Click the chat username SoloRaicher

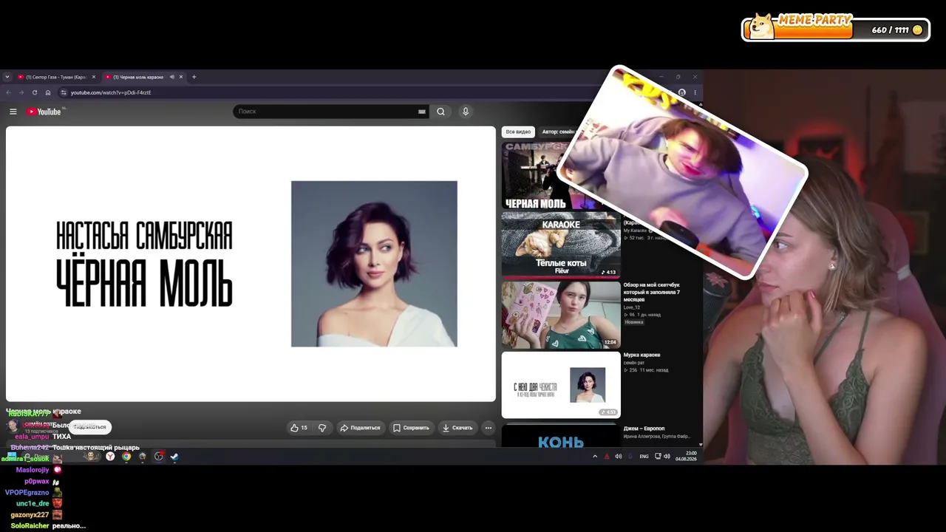point(30,526)
